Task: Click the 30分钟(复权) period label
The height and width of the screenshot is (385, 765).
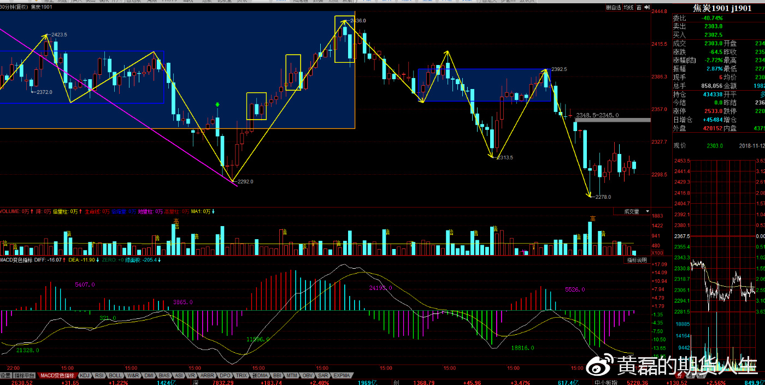Action: [x=14, y=7]
